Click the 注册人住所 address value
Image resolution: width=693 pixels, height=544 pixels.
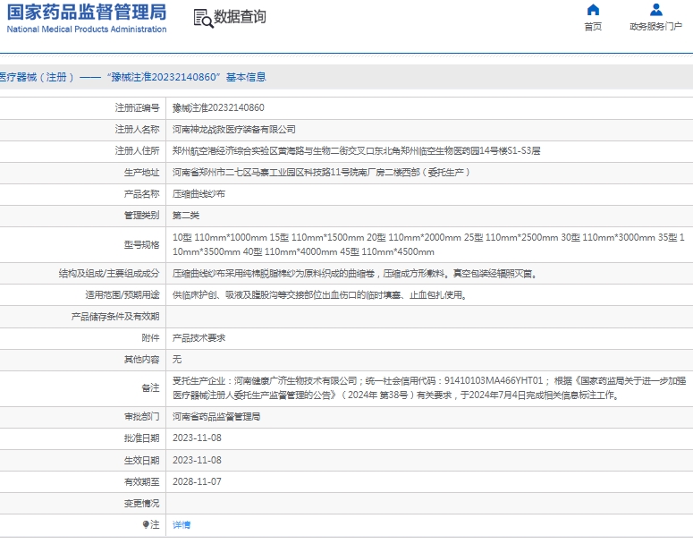point(356,151)
